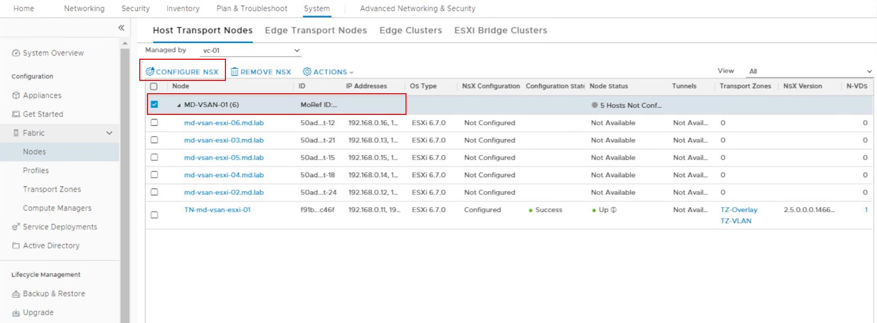Open md-vsan-esxi-04.md.lab host link
This screenshot has width=877, height=323.
click(224, 175)
